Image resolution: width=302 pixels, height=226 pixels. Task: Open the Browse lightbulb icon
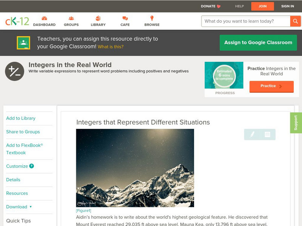152,18
